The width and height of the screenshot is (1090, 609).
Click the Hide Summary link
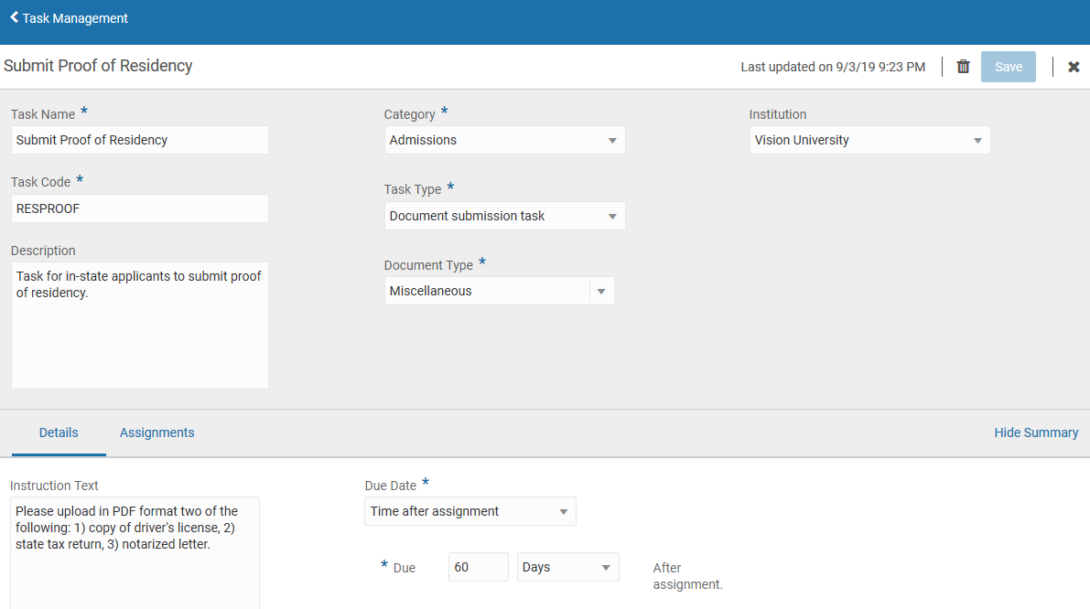click(1036, 433)
